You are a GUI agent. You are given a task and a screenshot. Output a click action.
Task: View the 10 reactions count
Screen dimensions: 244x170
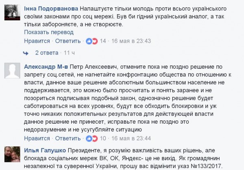[103, 138]
